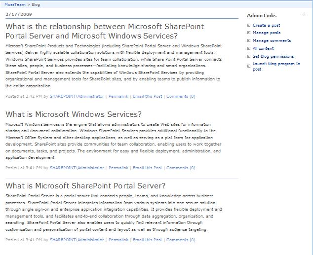Viewport: 313px width, 255px height.
Task: Click the bullet icon beside Manage comments
Action: 249,40
